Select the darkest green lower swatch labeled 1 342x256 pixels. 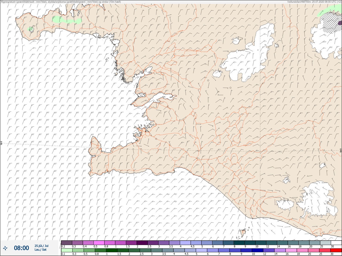coord(111,250)
